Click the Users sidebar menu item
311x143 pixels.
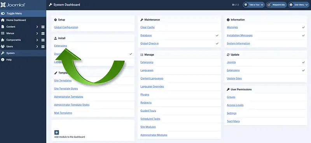(9, 46)
